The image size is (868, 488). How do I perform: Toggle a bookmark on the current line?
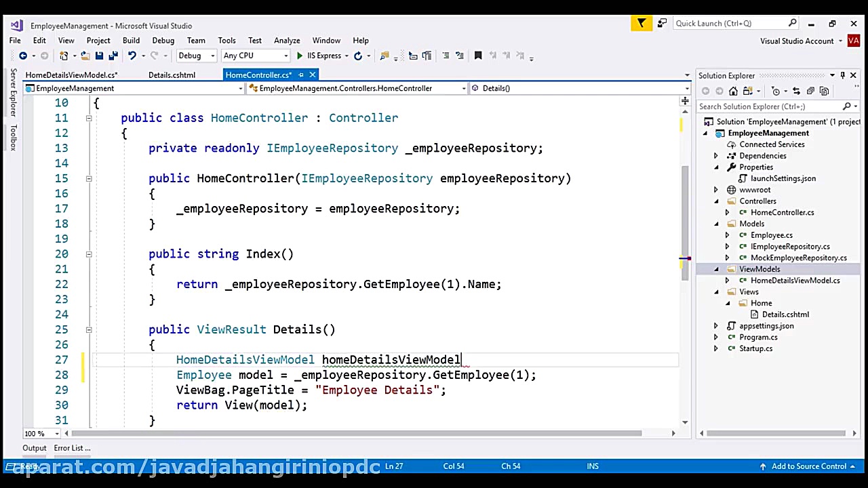click(478, 55)
